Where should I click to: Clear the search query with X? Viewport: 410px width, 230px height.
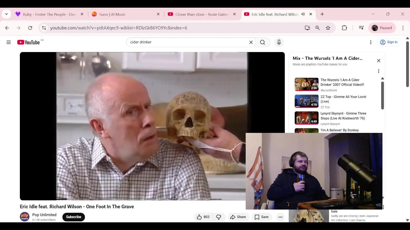click(251, 42)
